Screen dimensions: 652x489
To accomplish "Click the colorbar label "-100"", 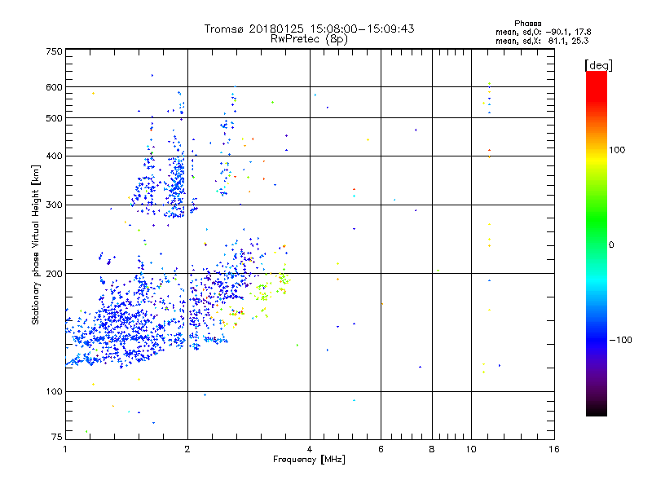I will pyautogui.click(x=620, y=340).
